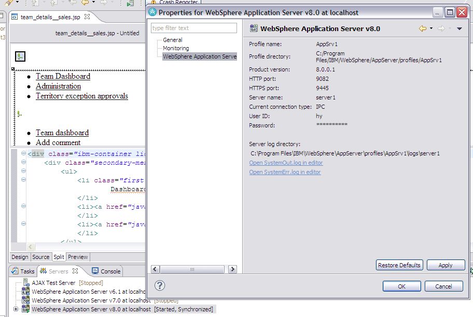Open the dialog back history dropdown
473x317 pixels.
pos(431,28)
